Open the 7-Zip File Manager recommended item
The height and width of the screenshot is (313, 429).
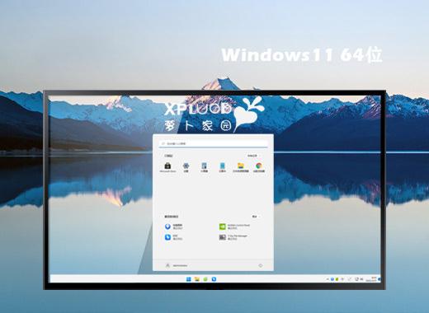pyautogui.click(x=233, y=237)
